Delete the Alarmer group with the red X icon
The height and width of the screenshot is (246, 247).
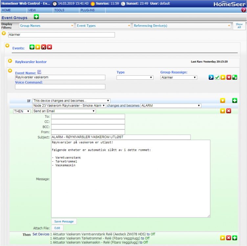50,47
